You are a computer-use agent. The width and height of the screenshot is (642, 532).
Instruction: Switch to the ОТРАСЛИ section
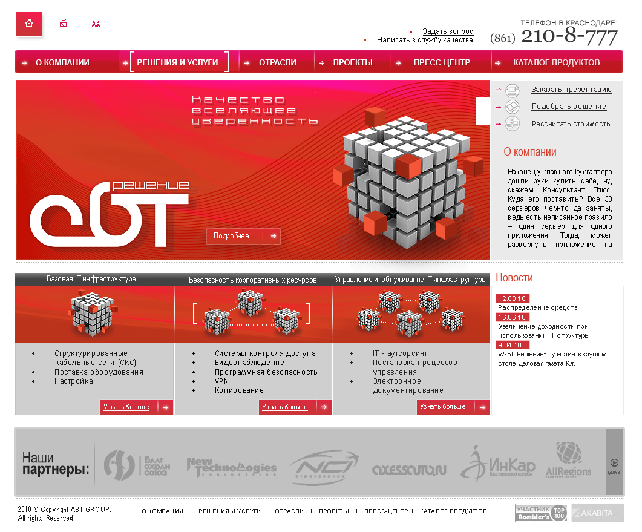point(275,61)
